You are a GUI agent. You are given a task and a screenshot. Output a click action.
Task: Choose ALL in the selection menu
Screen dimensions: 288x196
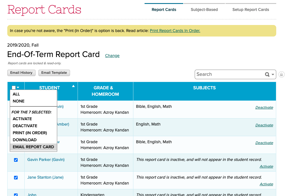tap(33, 94)
